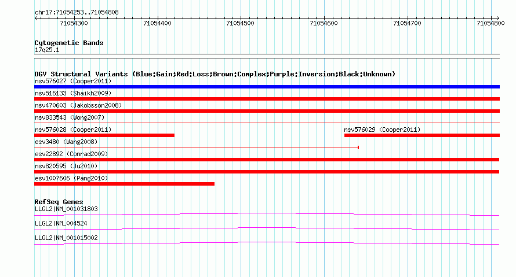
Task: Select the nsv576027 (Cooper2011) label
Action: tap(73, 81)
